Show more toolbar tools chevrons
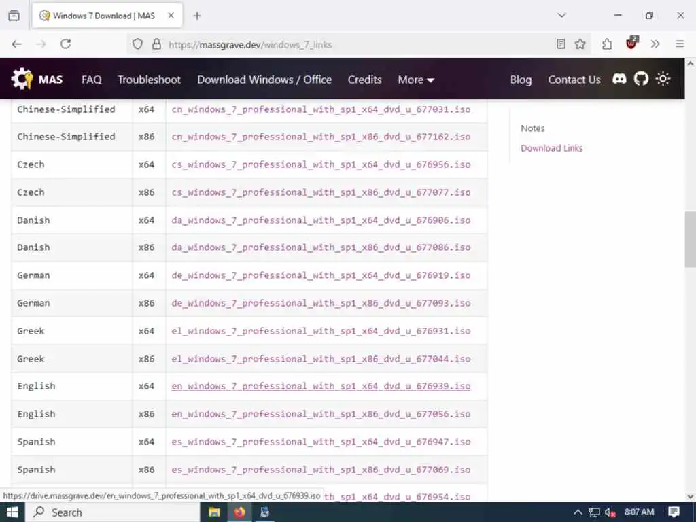Screen dimensions: 696x522 [655, 44]
